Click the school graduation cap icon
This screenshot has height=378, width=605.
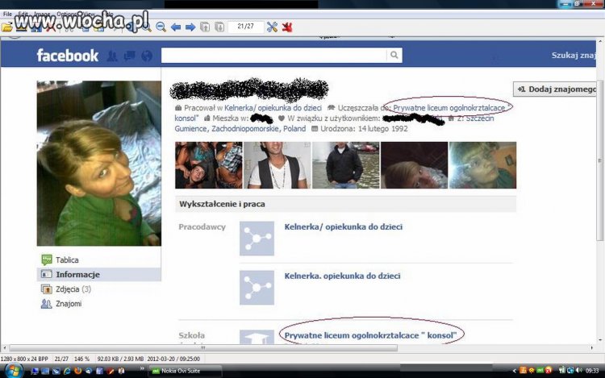(257, 337)
